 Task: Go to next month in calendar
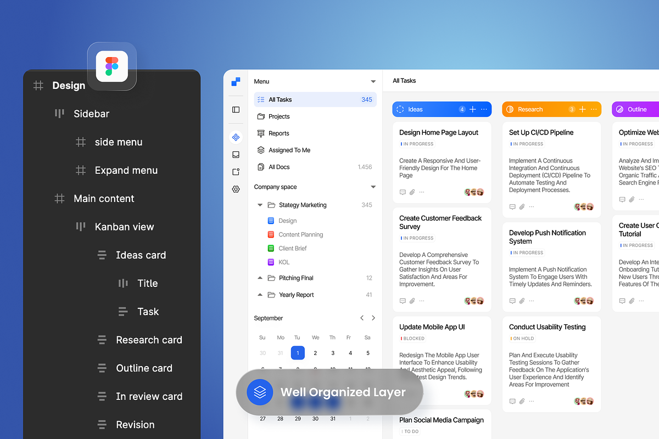pos(373,318)
